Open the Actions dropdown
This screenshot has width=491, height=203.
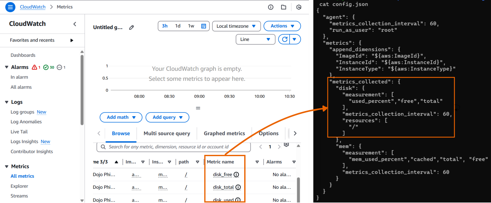(282, 26)
